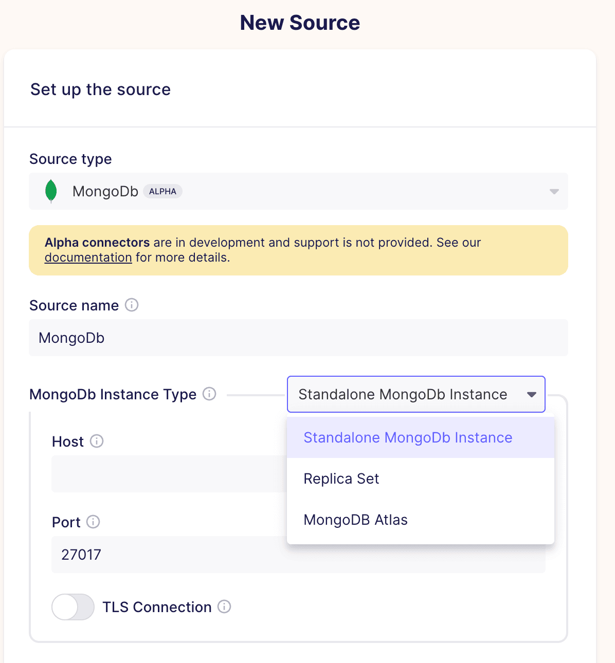Click info icon next to TLS Connection
615x663 pixels.
coord(224,607)
